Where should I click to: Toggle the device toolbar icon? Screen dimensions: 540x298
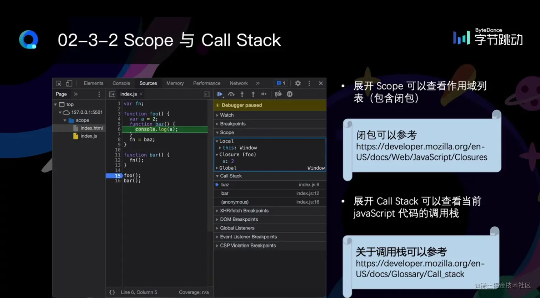[x=69, y=83]
